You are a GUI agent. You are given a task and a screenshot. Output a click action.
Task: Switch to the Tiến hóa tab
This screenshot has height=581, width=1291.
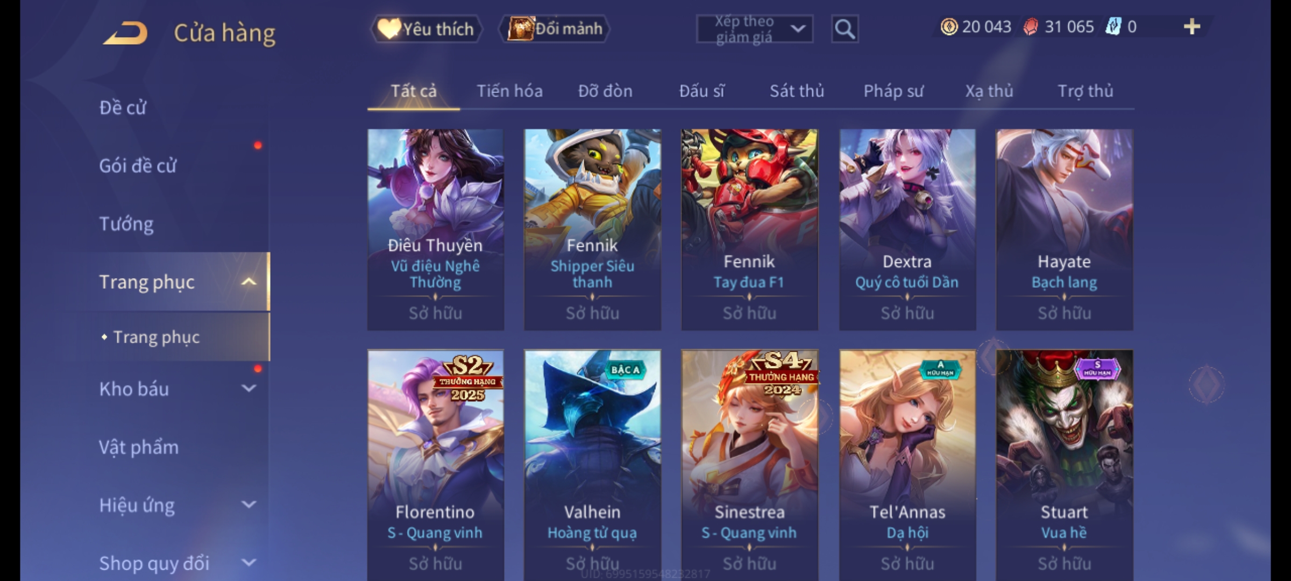[509, 91]
